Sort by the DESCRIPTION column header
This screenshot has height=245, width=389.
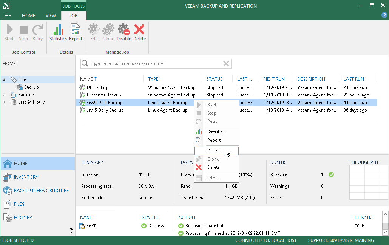(x=311, y=79)
